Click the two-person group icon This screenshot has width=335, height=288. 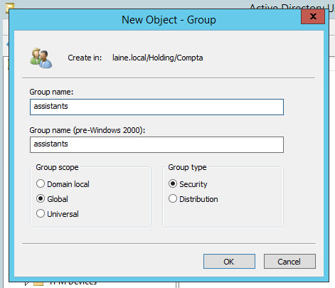(41, 58)
